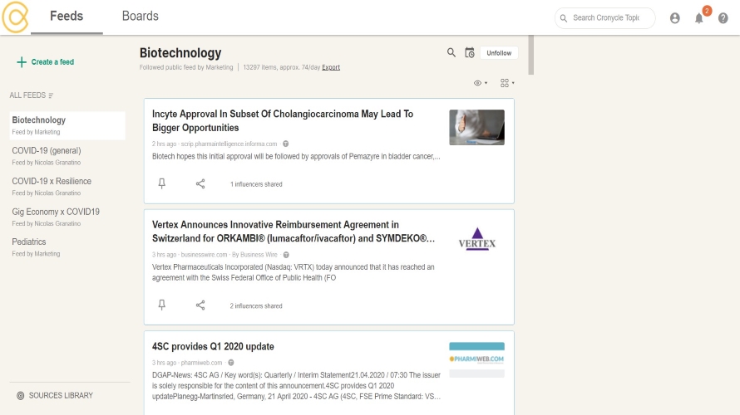Click the Export link

click(331, 67)
